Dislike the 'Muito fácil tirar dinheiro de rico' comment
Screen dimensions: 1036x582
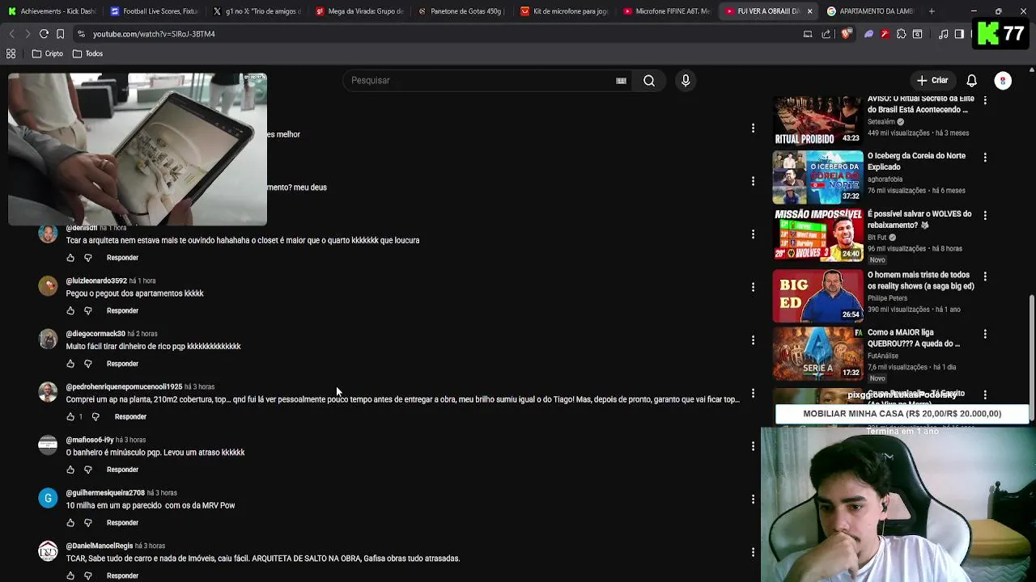click(88, 364)
